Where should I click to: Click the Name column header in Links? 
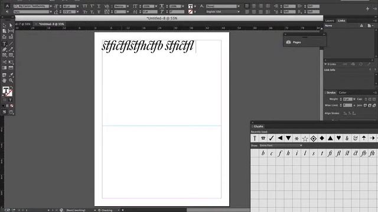tap(328, 25)
